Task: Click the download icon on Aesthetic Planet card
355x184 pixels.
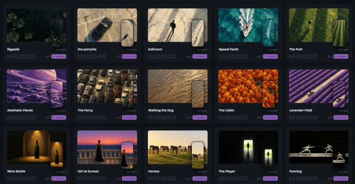Action: [47, 117]
